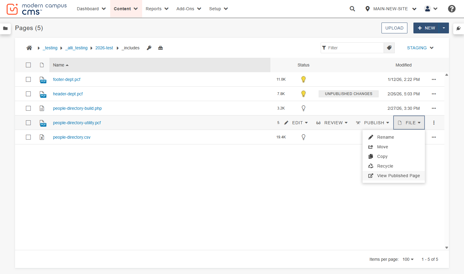Open the MAIN-NEW-SITE site selector
The height and width of the screenshot is (274, 464).
pos(391,9)
